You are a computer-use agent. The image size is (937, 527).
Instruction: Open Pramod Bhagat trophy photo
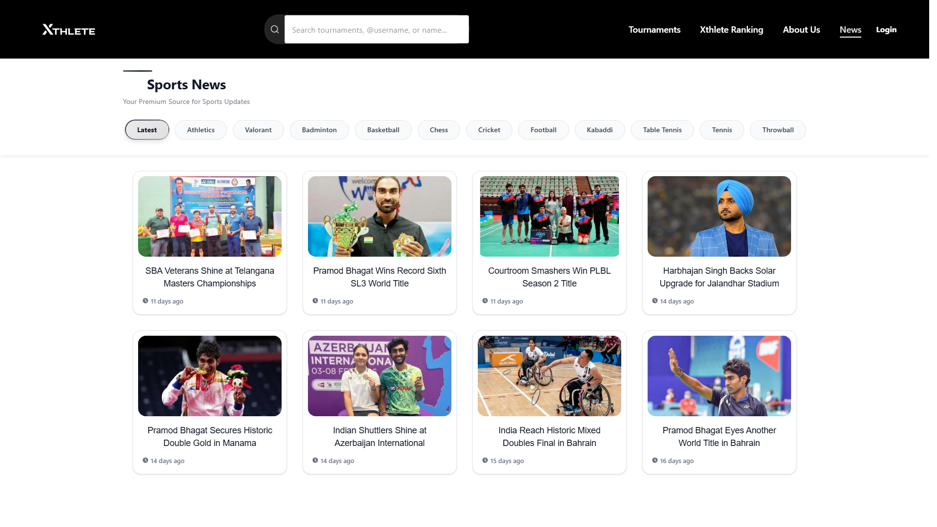tap(379, 216)
